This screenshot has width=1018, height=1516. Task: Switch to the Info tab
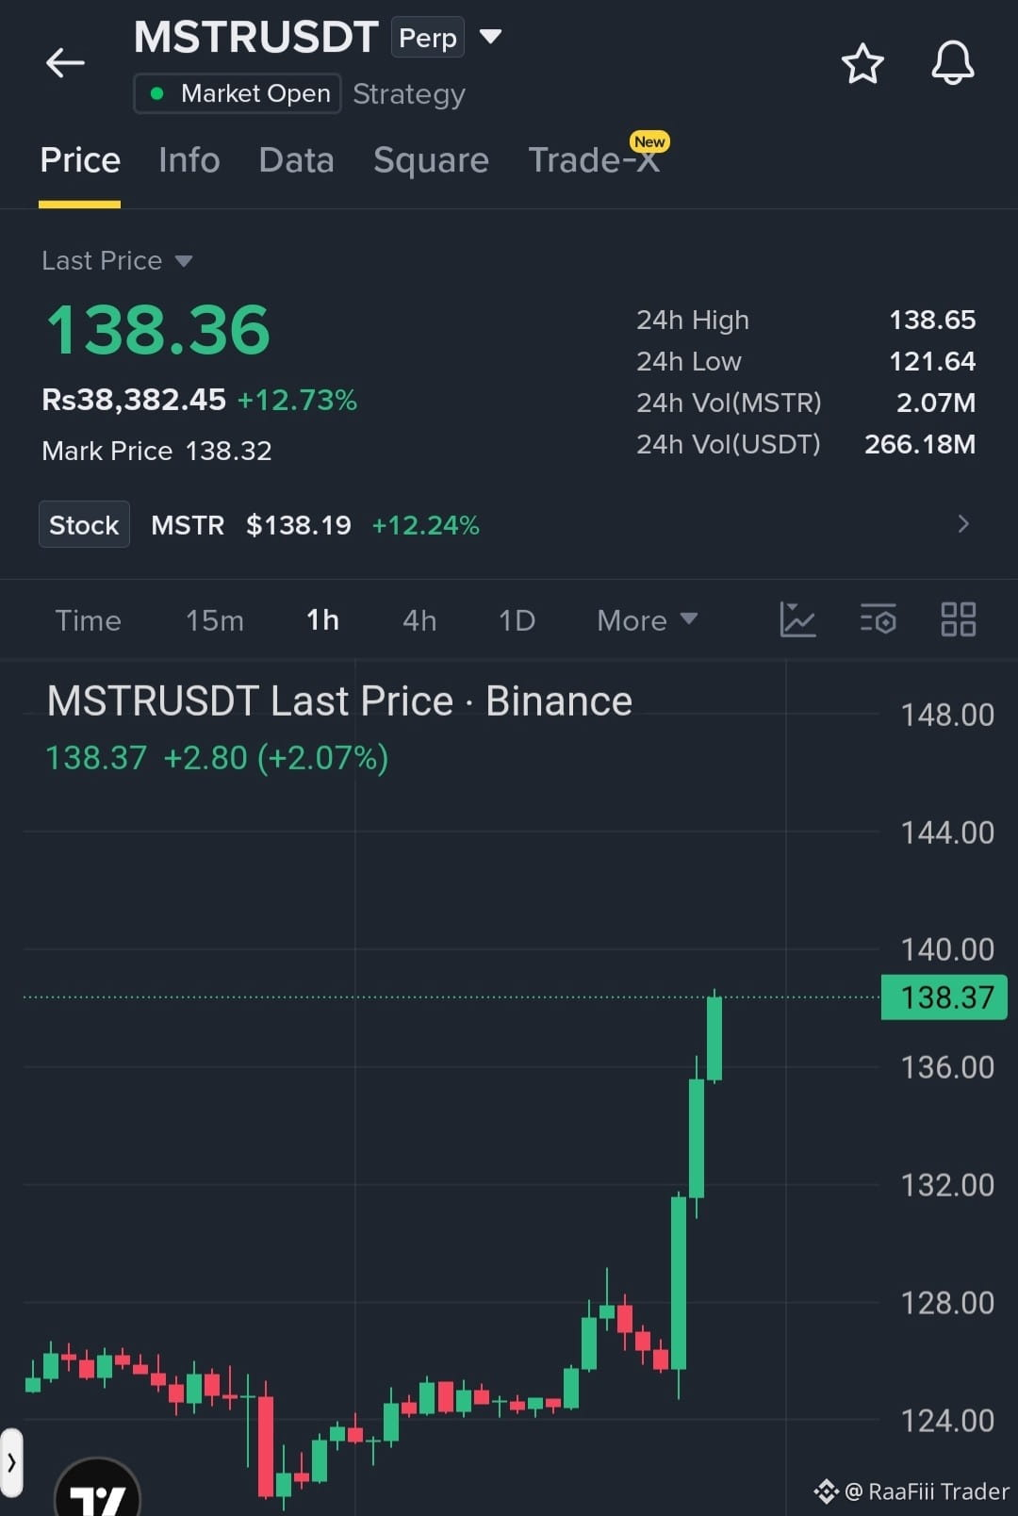pos(189,160)
